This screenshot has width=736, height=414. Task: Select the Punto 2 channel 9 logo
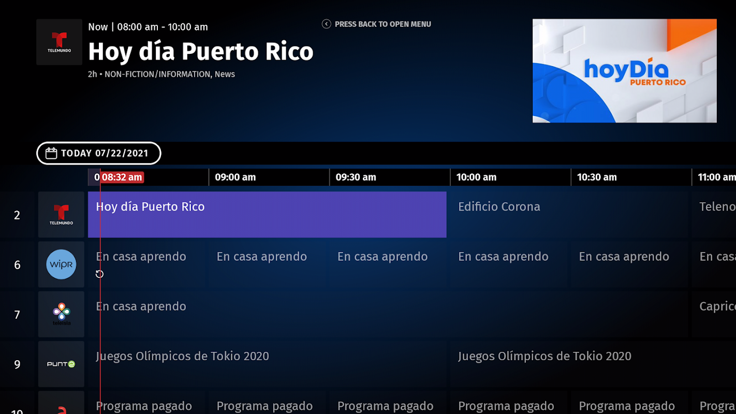(61, 364)
